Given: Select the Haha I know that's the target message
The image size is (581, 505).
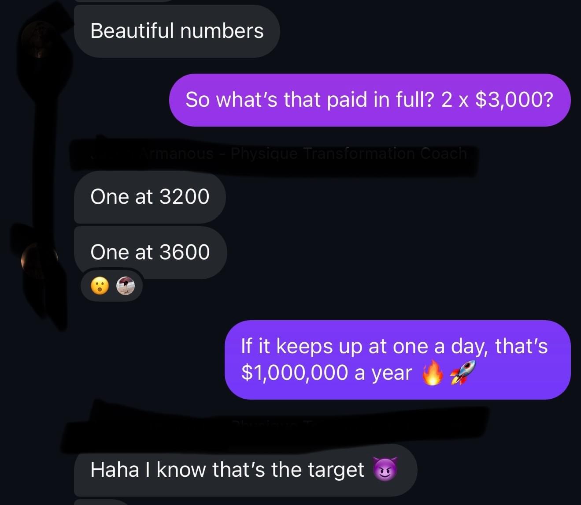Looking at the screenshot, I should click(x=245, y=470).
